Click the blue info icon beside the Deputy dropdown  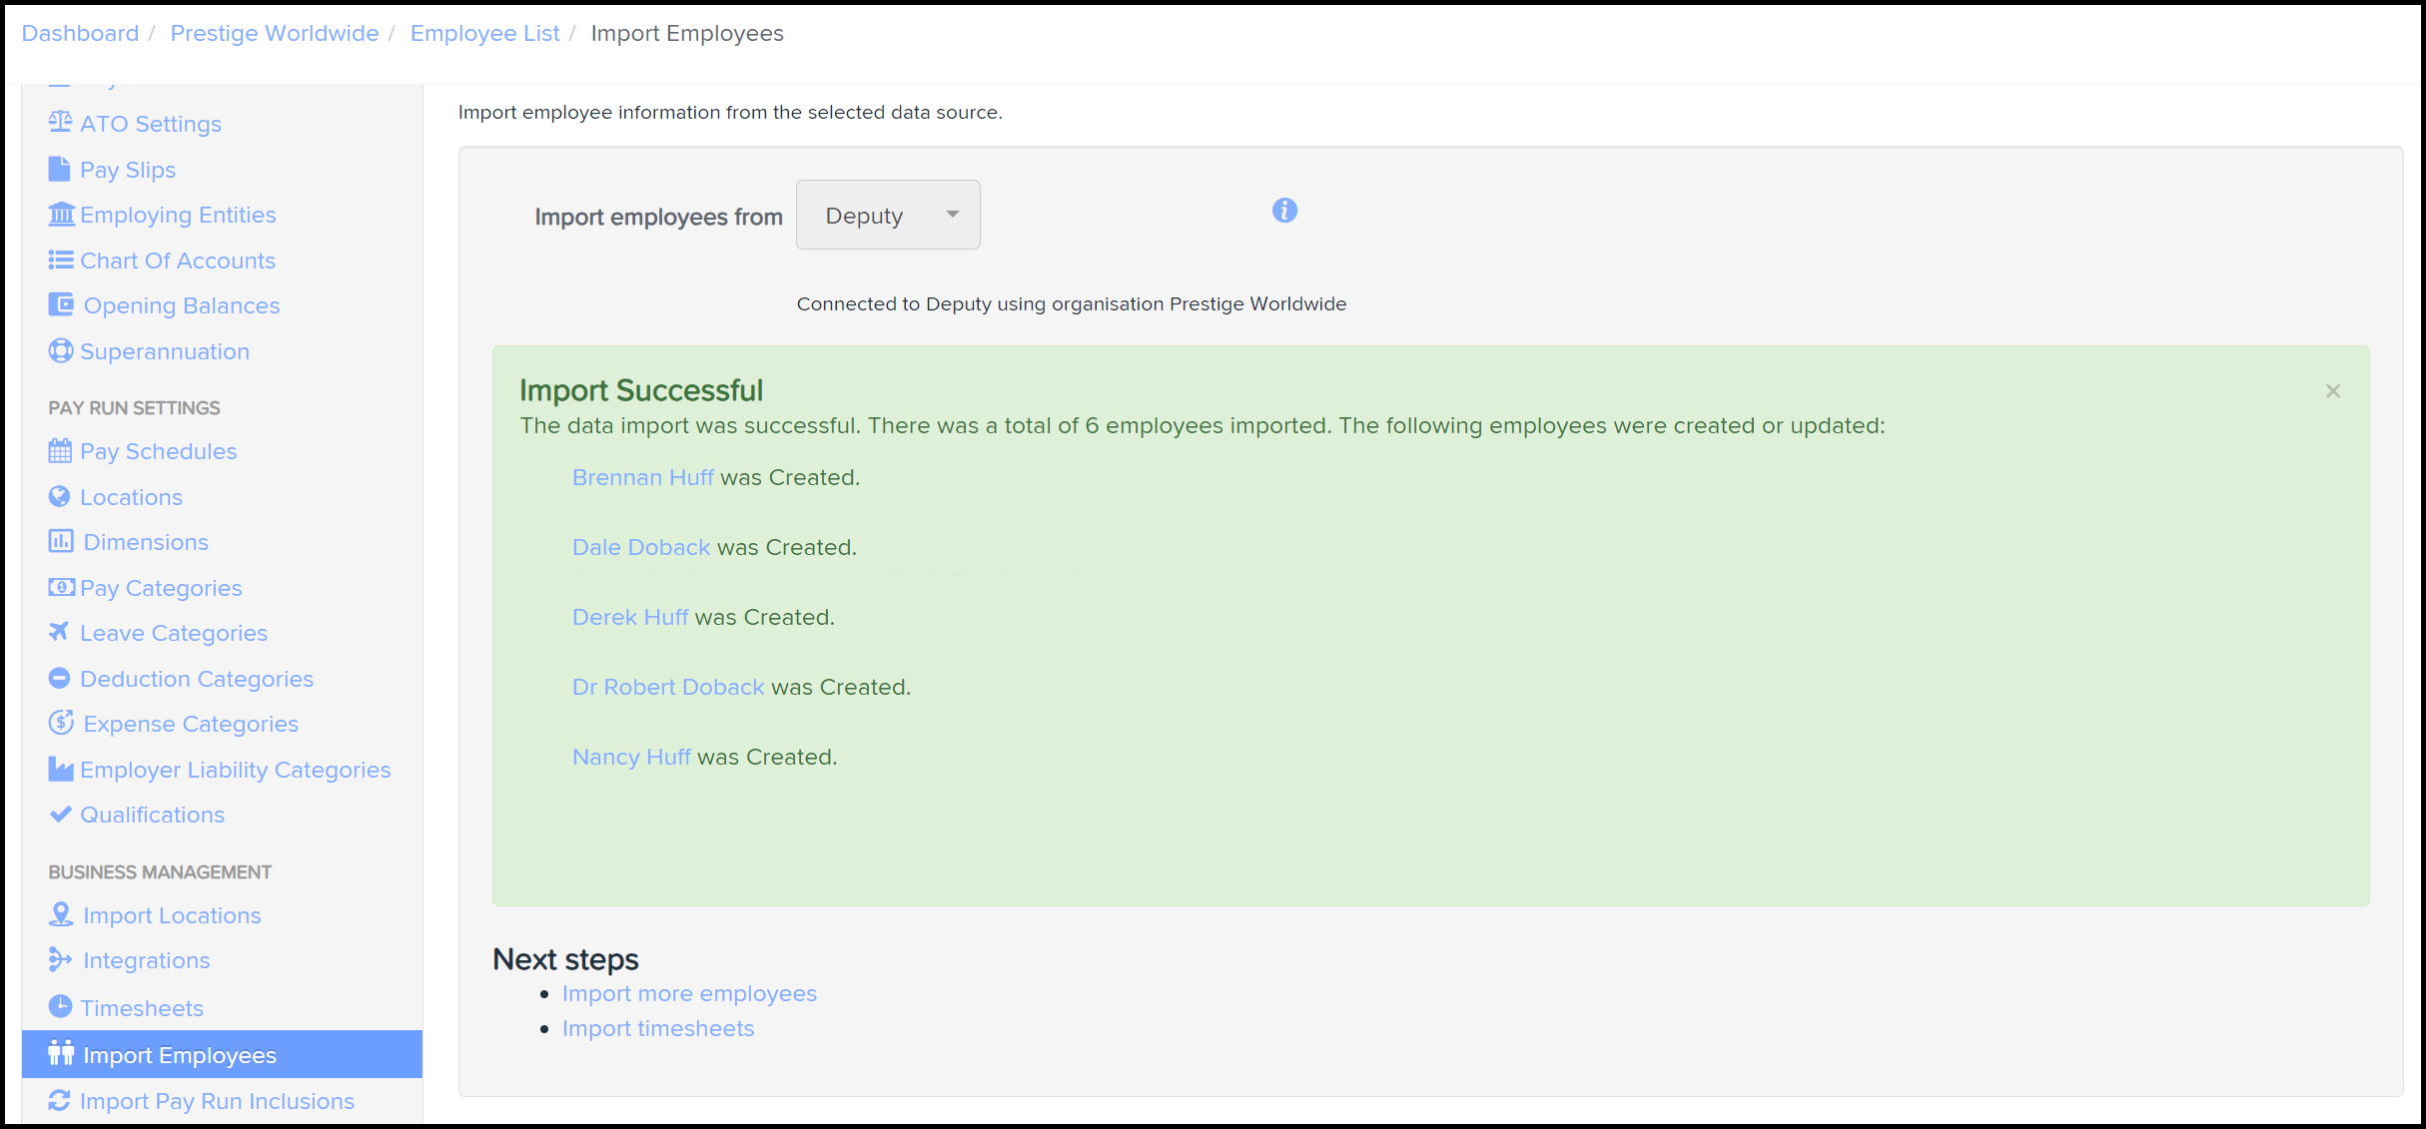tap(1284, 211)
